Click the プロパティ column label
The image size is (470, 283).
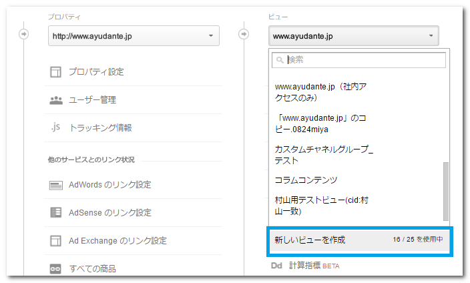click(65, 17)
